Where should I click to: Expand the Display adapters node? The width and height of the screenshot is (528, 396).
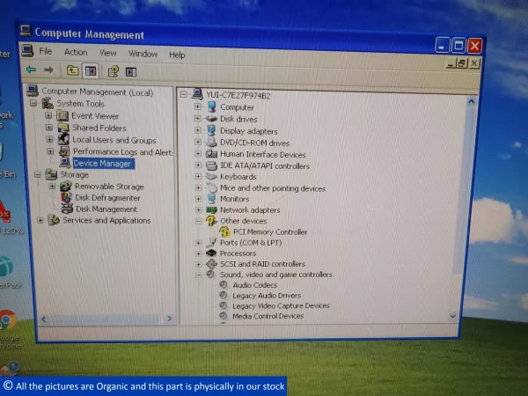coord(198,130)
